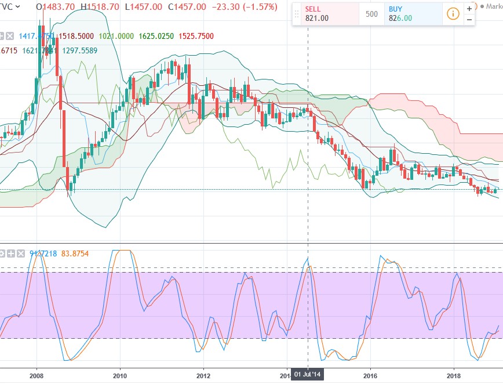
Task: Open the orange info icon in trading panel
Action: coord(453,14)
